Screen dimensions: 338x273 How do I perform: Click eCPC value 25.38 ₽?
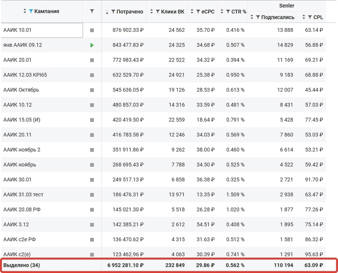coord(205,75)
